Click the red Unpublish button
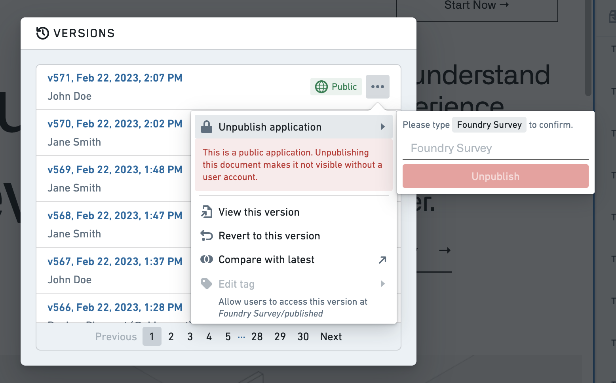The image size is (616, 383). [495, 176]
